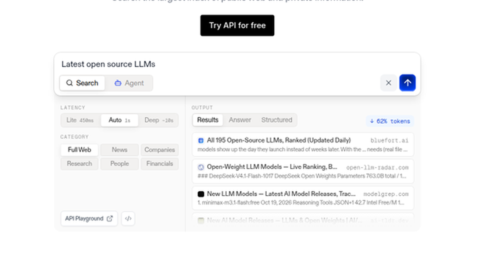Click the modelgrep.com domain text
The image size is (497, 279).
click(386, 194)
